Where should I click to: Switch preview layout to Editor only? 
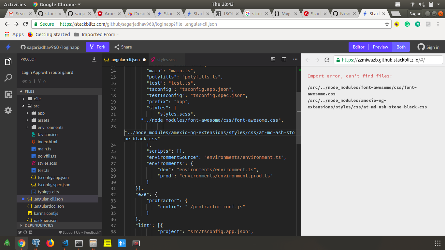(358, 47)
